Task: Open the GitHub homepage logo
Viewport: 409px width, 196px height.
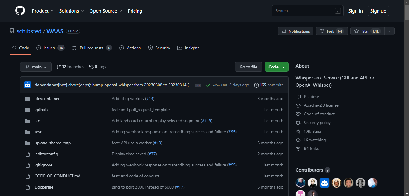Action: coord(20,11)
